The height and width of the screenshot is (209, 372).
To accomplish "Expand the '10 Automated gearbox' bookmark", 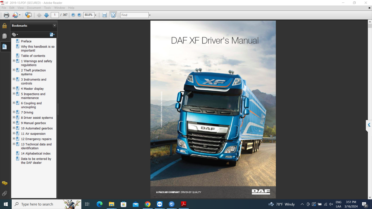I will (x=13, y=128).
